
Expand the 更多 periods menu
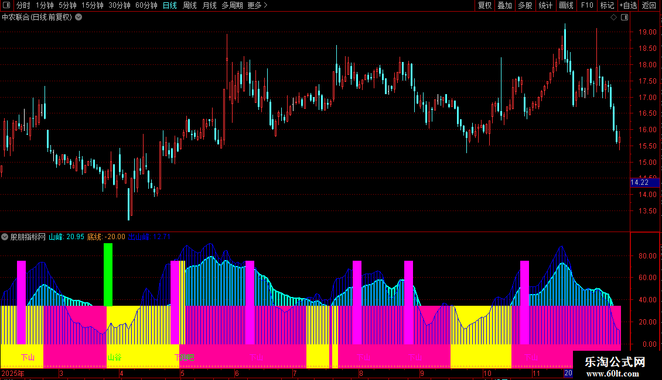coord(258,5)
